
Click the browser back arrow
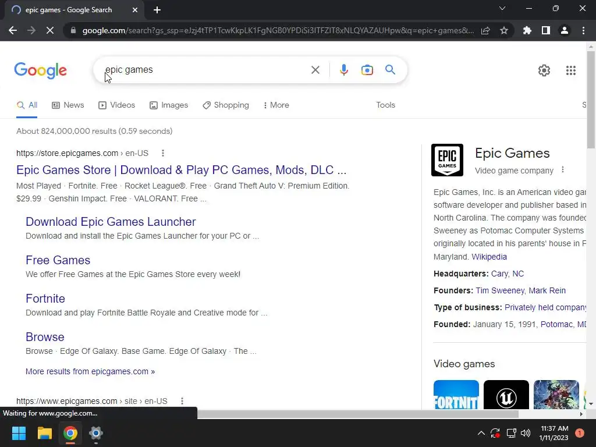13,30
